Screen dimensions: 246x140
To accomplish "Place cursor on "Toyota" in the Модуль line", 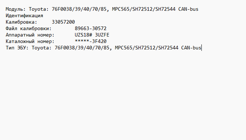I will (37, 9).
